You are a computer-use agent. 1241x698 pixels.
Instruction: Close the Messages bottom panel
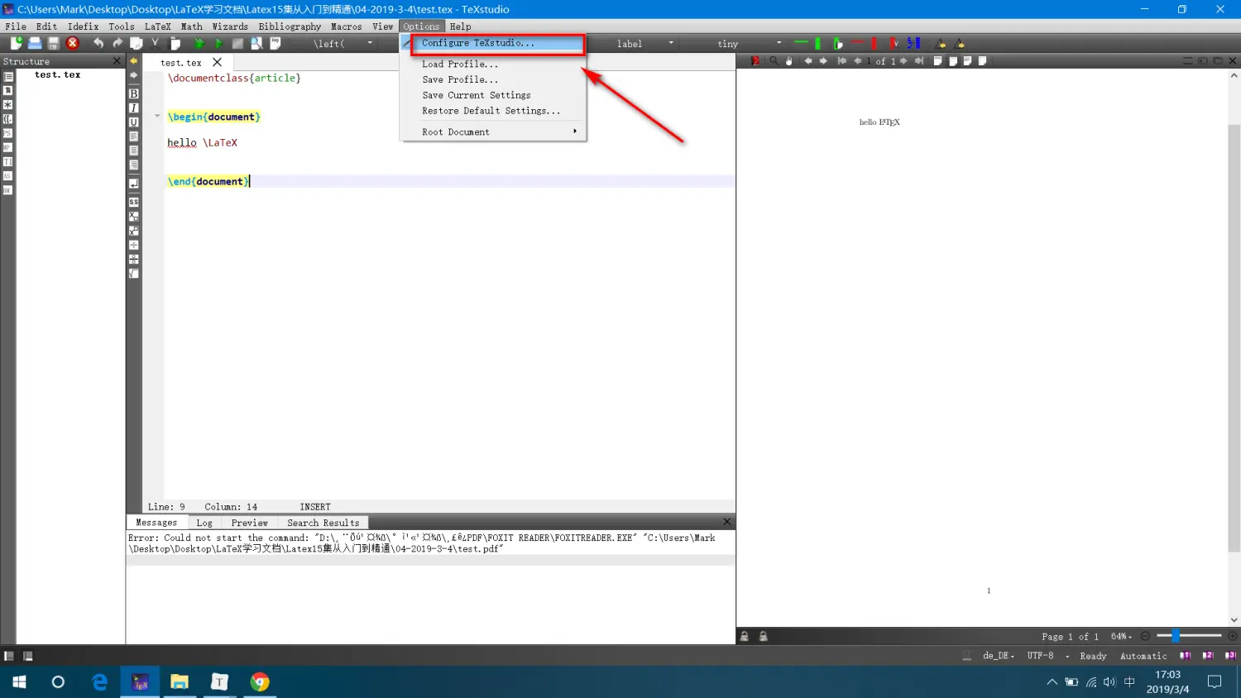(x=727, y=522)
